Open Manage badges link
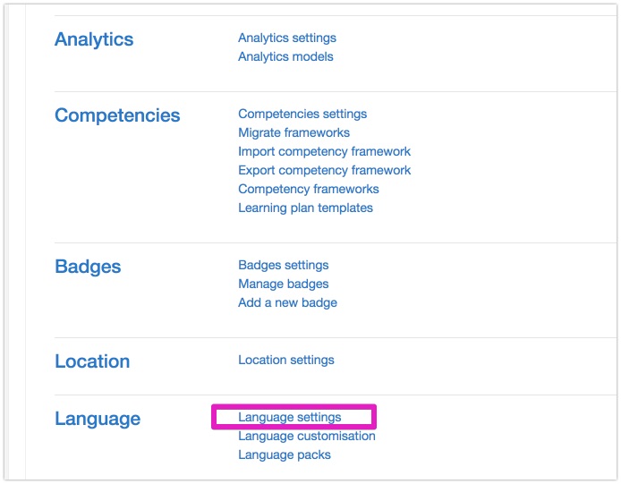The image size is (621, 484). tap(283, 284)
